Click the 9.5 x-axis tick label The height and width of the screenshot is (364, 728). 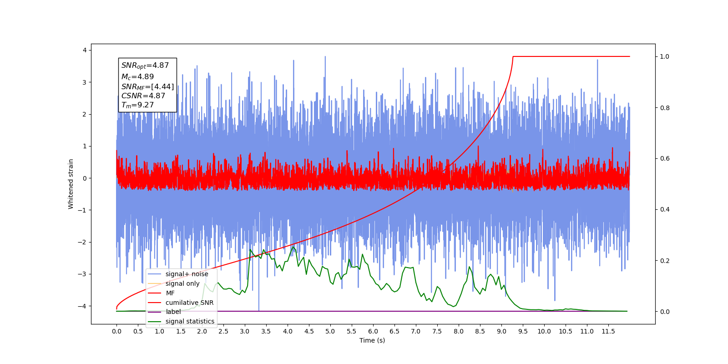point(523,331)
